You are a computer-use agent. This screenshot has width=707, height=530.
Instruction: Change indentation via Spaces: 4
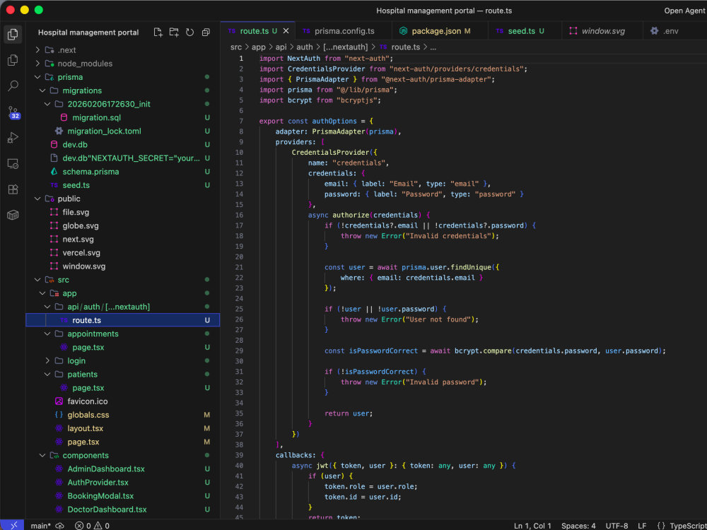pos(578,526)
